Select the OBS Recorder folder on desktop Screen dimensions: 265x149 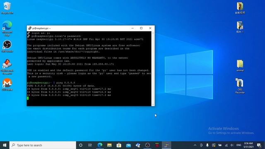coord(240,86)
